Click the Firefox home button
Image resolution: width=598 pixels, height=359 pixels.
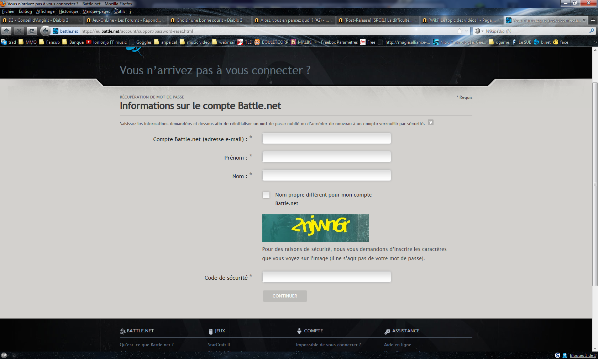click(6, 31)
